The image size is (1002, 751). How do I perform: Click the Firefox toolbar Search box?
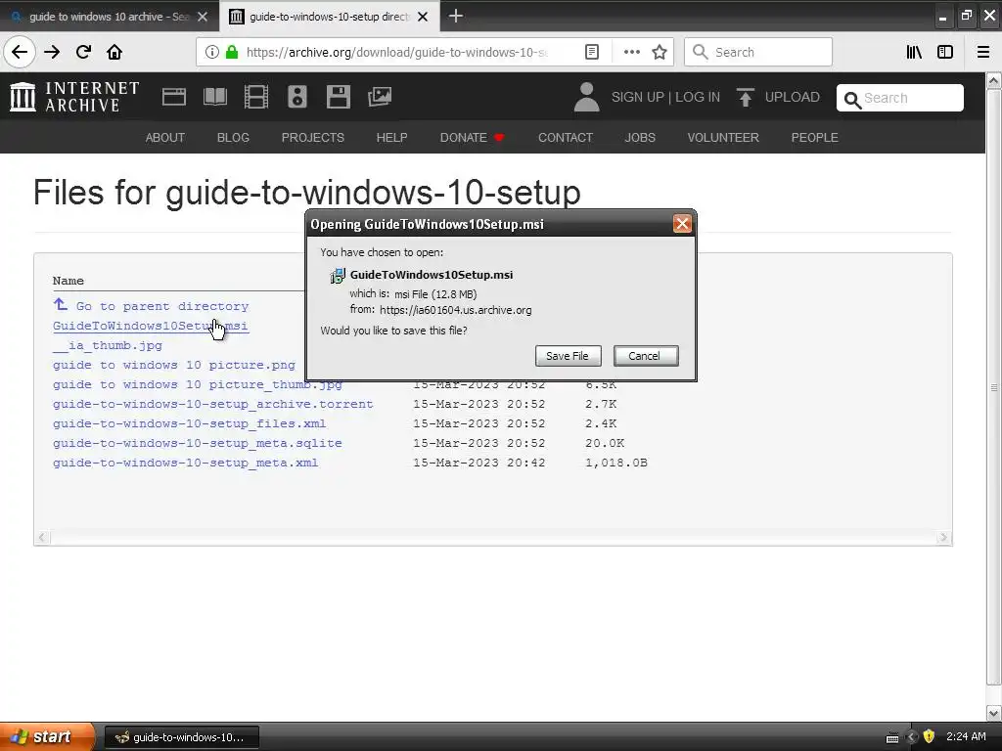[x=758, y=53]
